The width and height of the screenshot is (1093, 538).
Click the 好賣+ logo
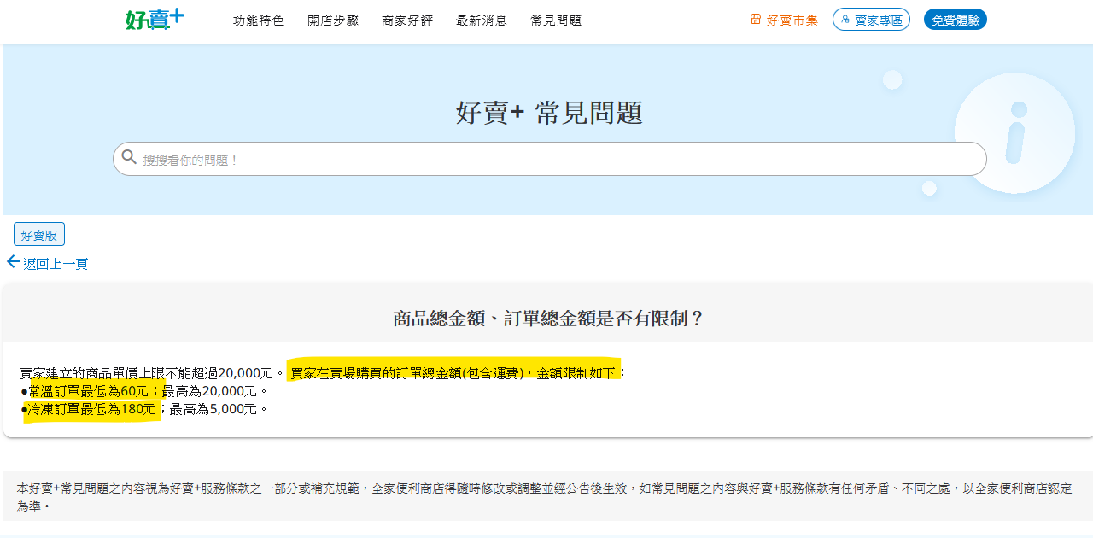pos(155,20)
